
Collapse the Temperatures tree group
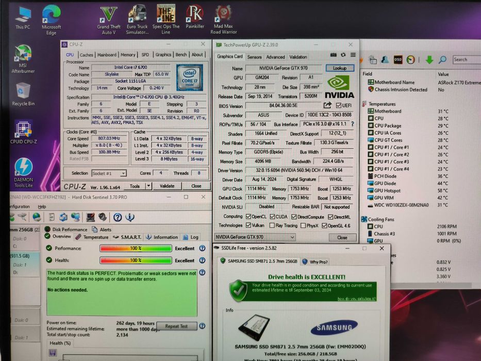click(x=364, y=104)
